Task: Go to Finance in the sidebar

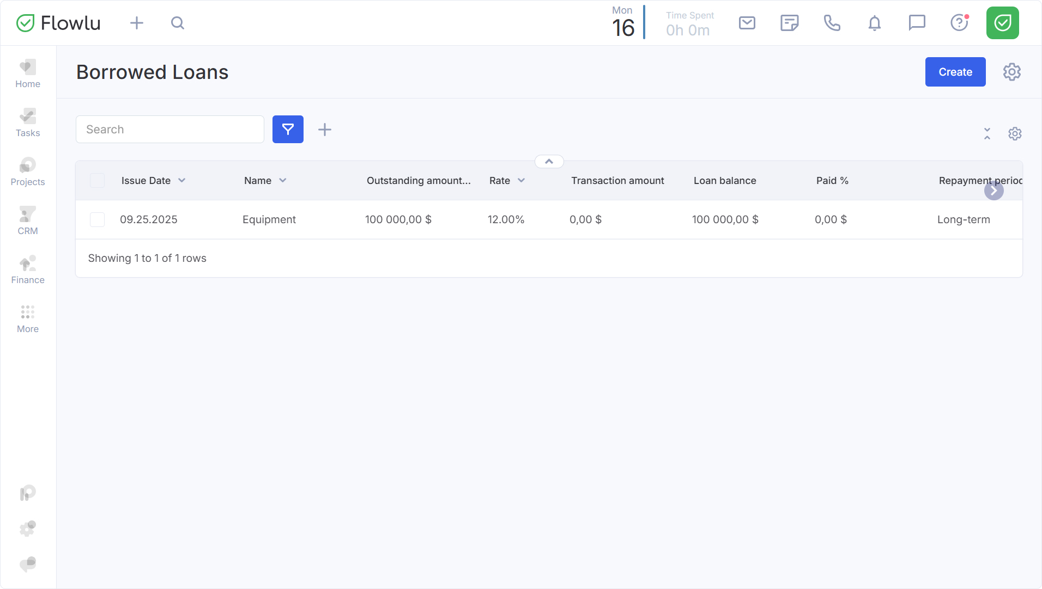Action: [28, 270]
